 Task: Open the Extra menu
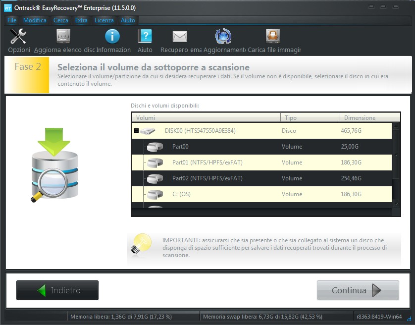pyautogui.click(x=81, y=20)
